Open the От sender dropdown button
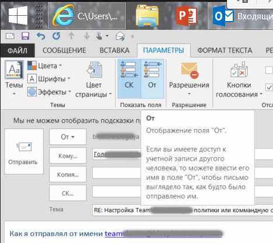 pyautogui.click(x=68, y=137)
